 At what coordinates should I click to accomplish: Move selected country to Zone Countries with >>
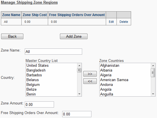(90, 74)
